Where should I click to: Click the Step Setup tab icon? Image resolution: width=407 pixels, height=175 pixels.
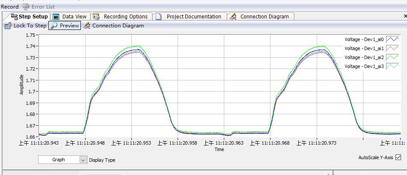tap(14, 17)
